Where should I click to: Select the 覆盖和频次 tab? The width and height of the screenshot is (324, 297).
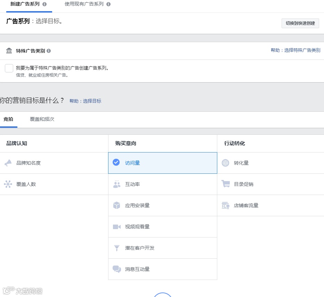coord(42,119)
